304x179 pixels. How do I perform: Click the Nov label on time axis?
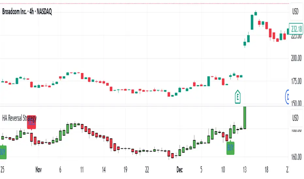39,169
